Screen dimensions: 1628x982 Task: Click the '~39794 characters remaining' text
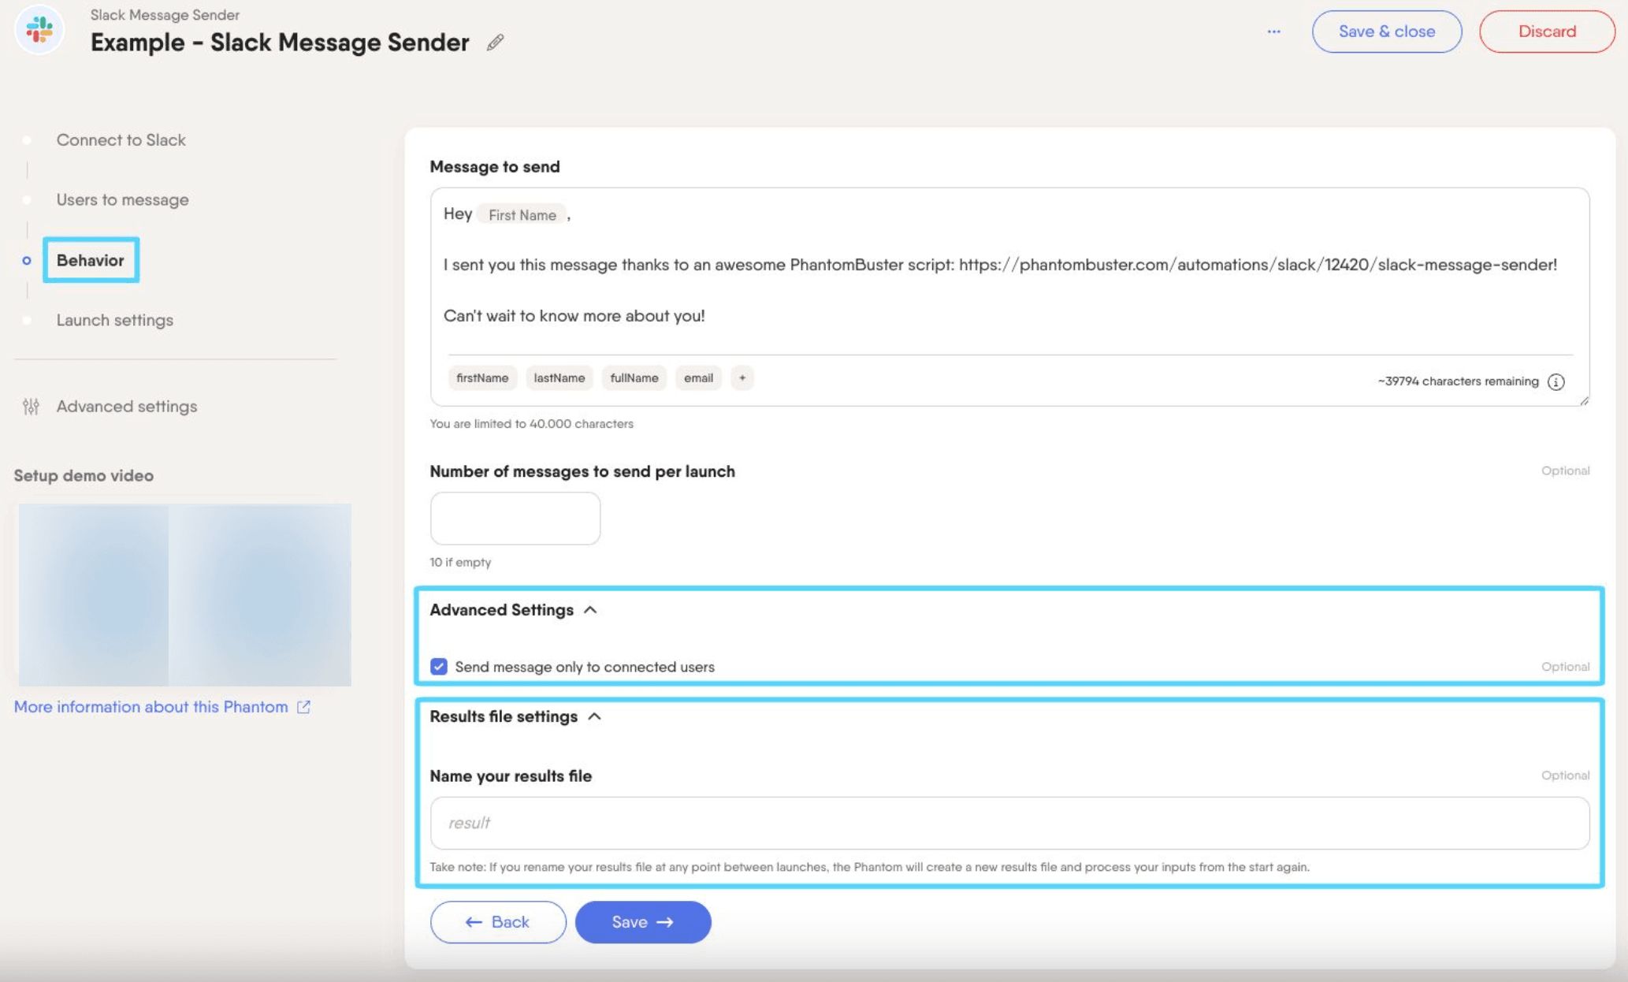click(x=1458, y=381)
